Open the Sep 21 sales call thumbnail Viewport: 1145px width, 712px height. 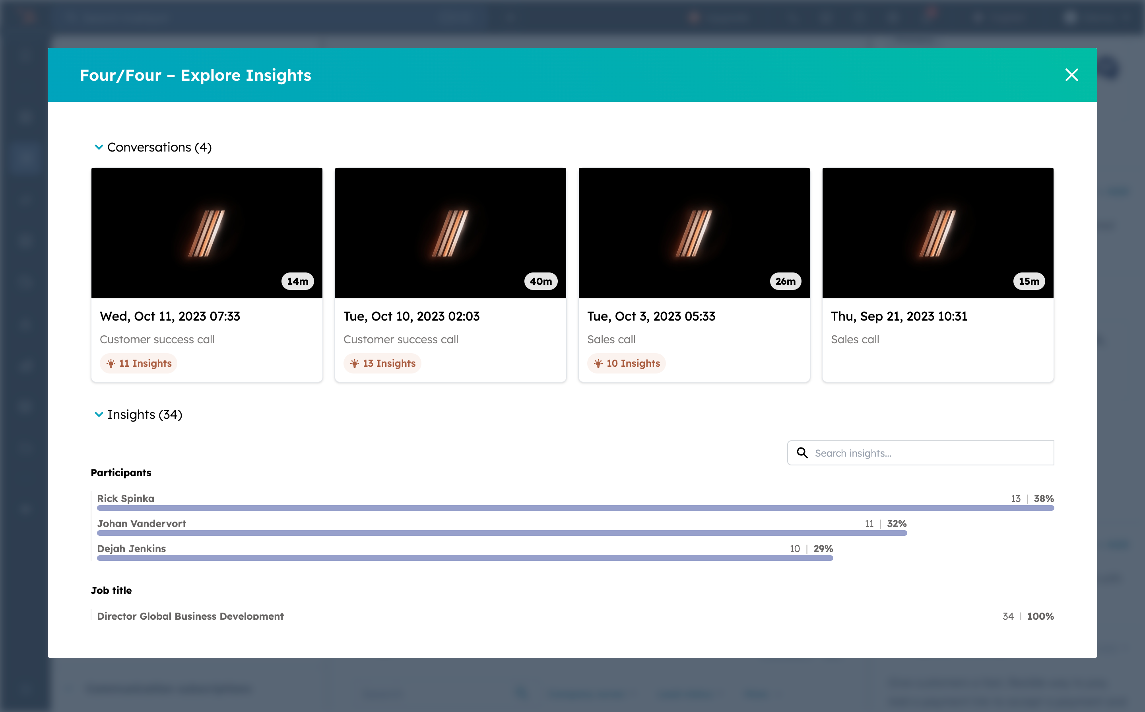pyautogui.click(x=937, y=233)
